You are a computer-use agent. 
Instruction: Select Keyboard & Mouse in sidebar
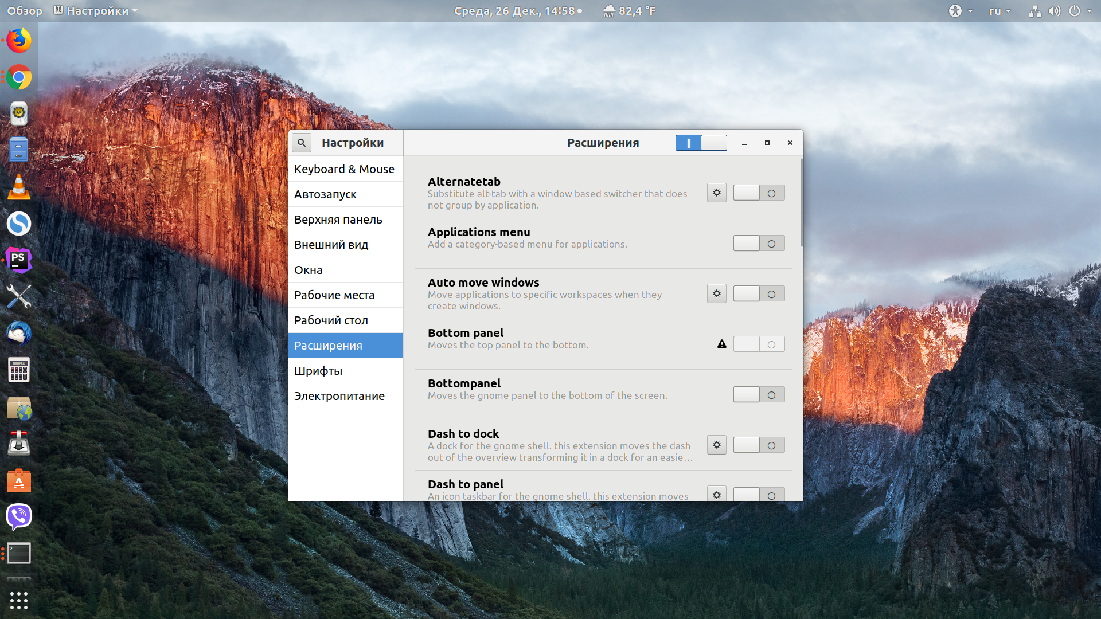coord(346,169)
